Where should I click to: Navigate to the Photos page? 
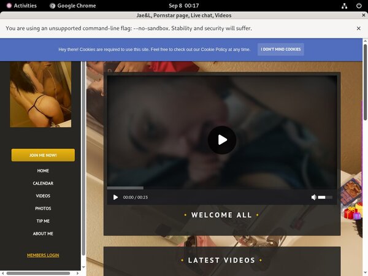coord(43,209)
